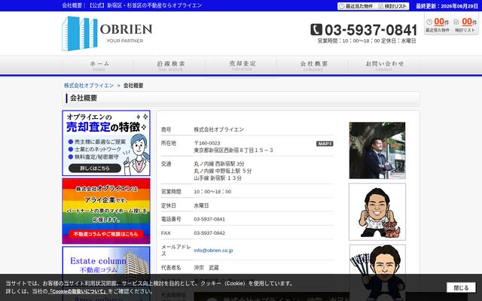
Task: Open お問い合わせ navigation tab
Action: pyautogui.click(x=384, y=65)
